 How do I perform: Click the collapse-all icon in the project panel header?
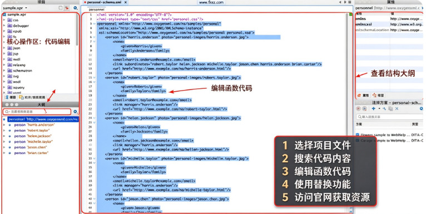[61, 8]
